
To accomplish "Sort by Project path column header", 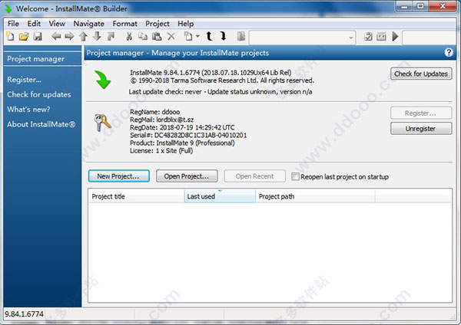I will [316, 196].
